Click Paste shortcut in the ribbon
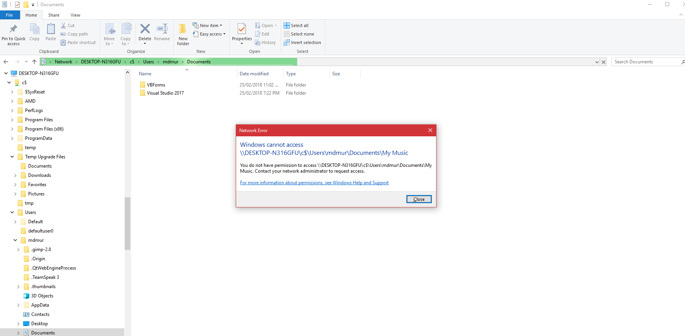The height and width of the screenshot is (336, 685). pos(78,42)
